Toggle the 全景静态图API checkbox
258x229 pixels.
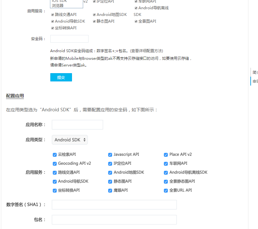point(166,182)
